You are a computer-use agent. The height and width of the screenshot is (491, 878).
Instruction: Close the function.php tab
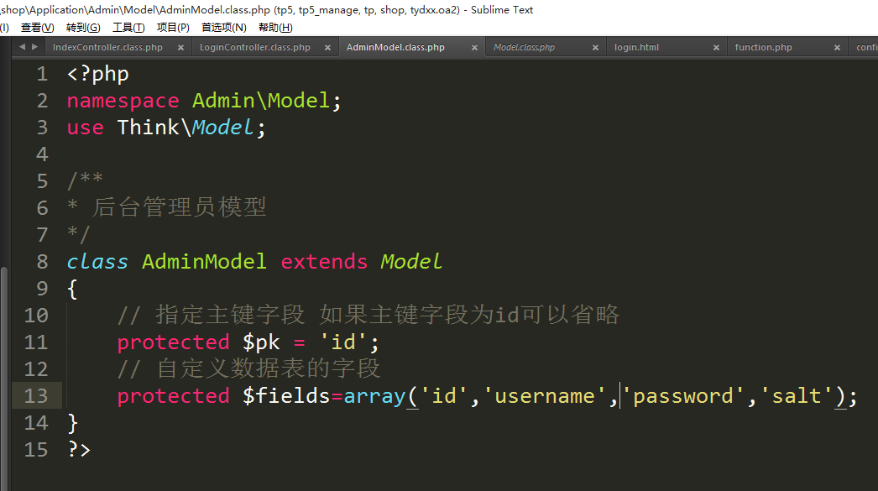point(837,48)
